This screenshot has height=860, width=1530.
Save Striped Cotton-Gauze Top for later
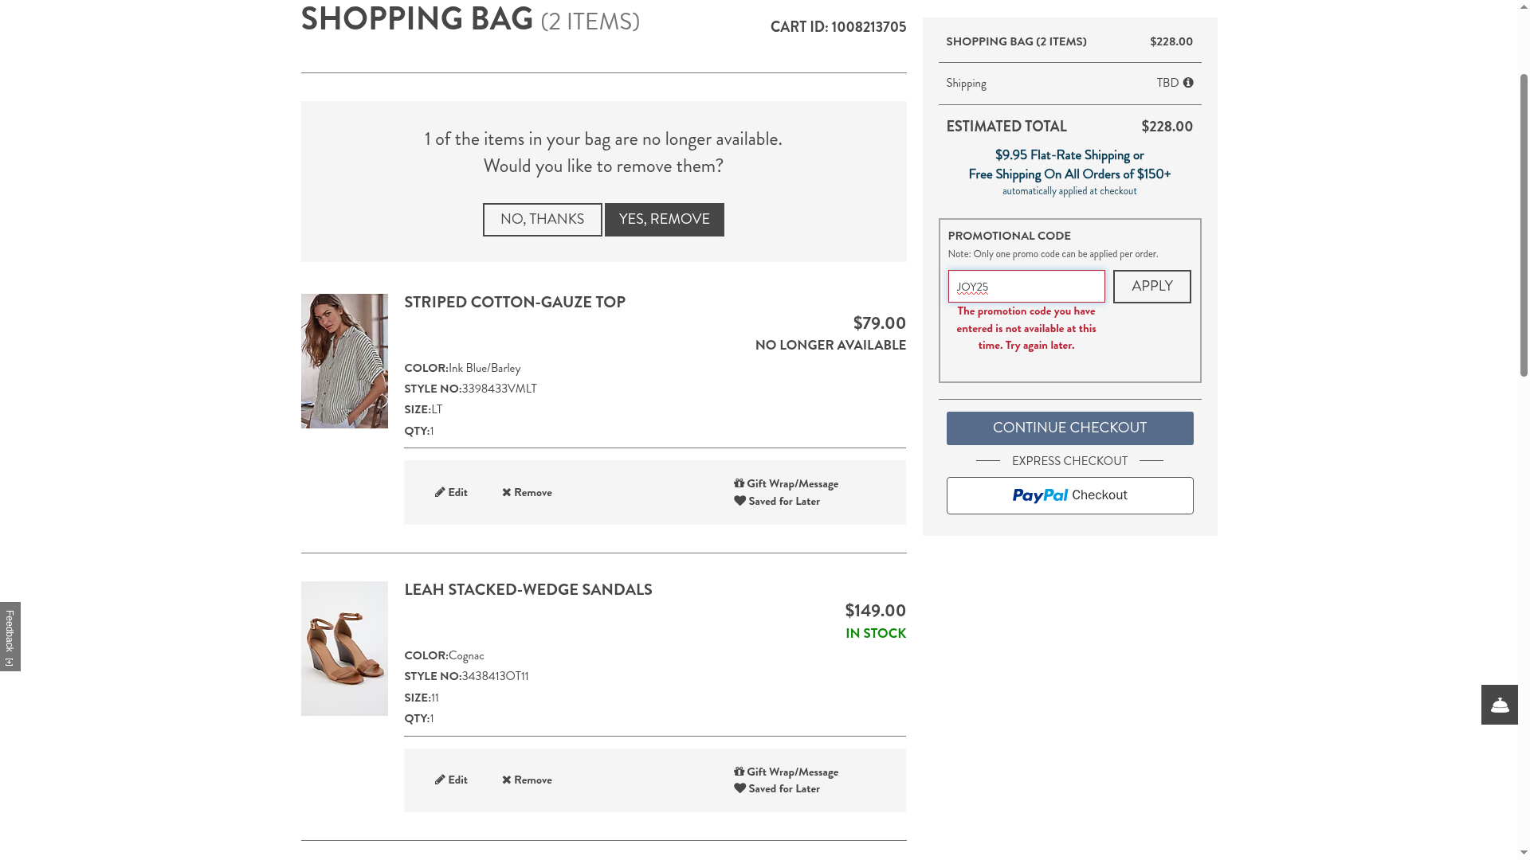(x=777, y=502)
